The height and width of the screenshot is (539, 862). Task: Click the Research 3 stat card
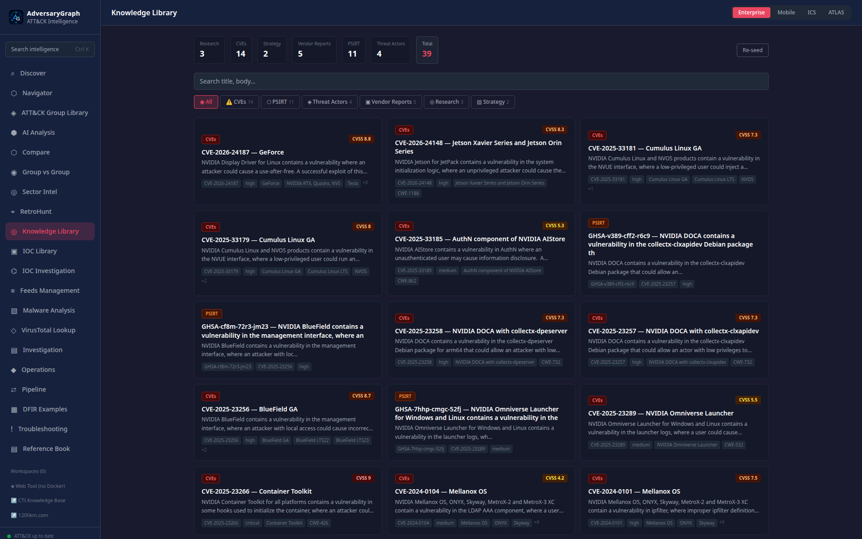pyautogui.click(x=209, y=50)
